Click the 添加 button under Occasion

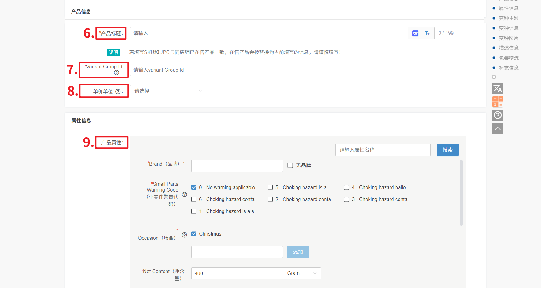(x=298, y=252)
